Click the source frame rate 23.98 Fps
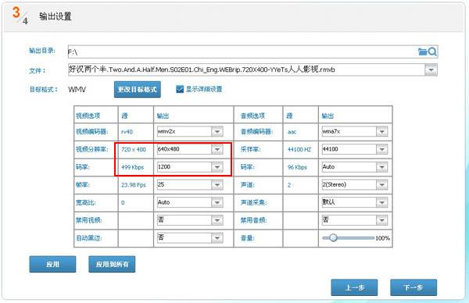Image resolution: width=469 pixels, height=303 pixels. (x=134, y=185)
